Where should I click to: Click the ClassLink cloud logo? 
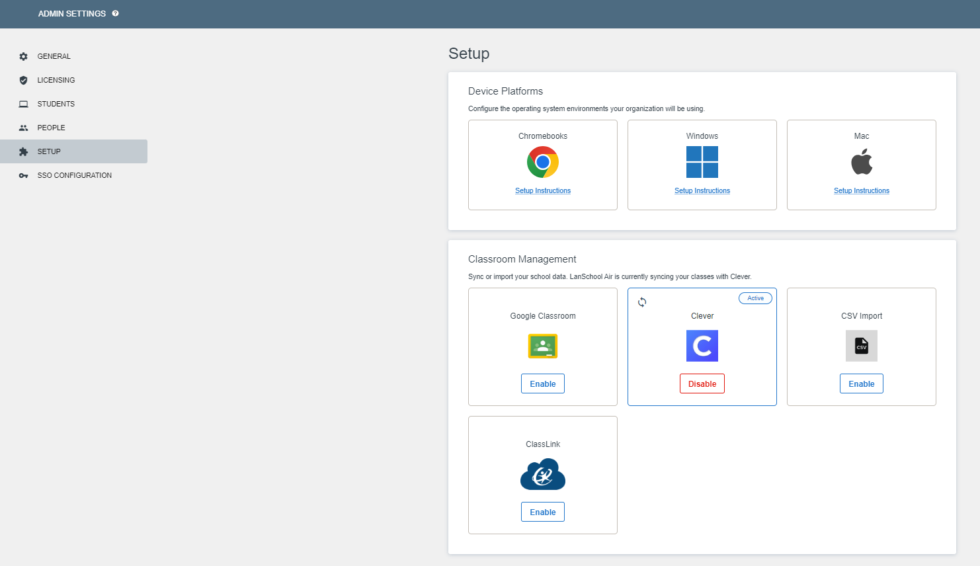click(543, 474)
